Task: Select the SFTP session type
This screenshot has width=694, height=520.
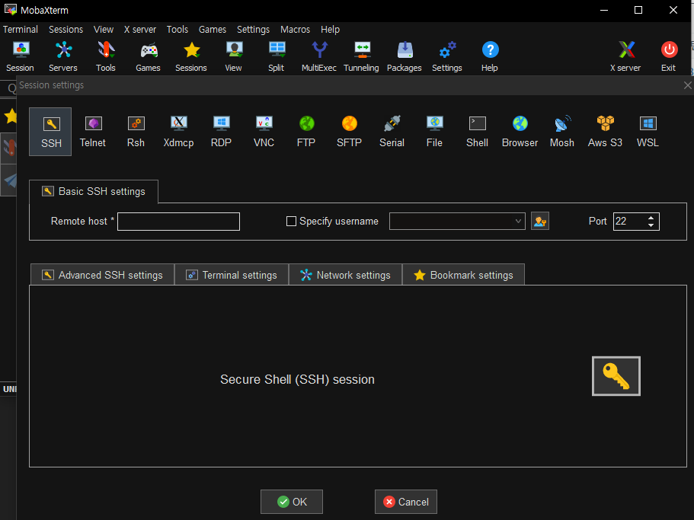Action: click(349, 131)
